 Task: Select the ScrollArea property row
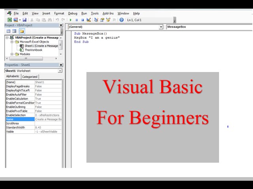pos(34,123)
